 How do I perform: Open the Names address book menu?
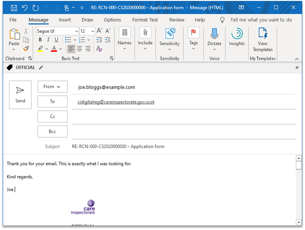125,39
